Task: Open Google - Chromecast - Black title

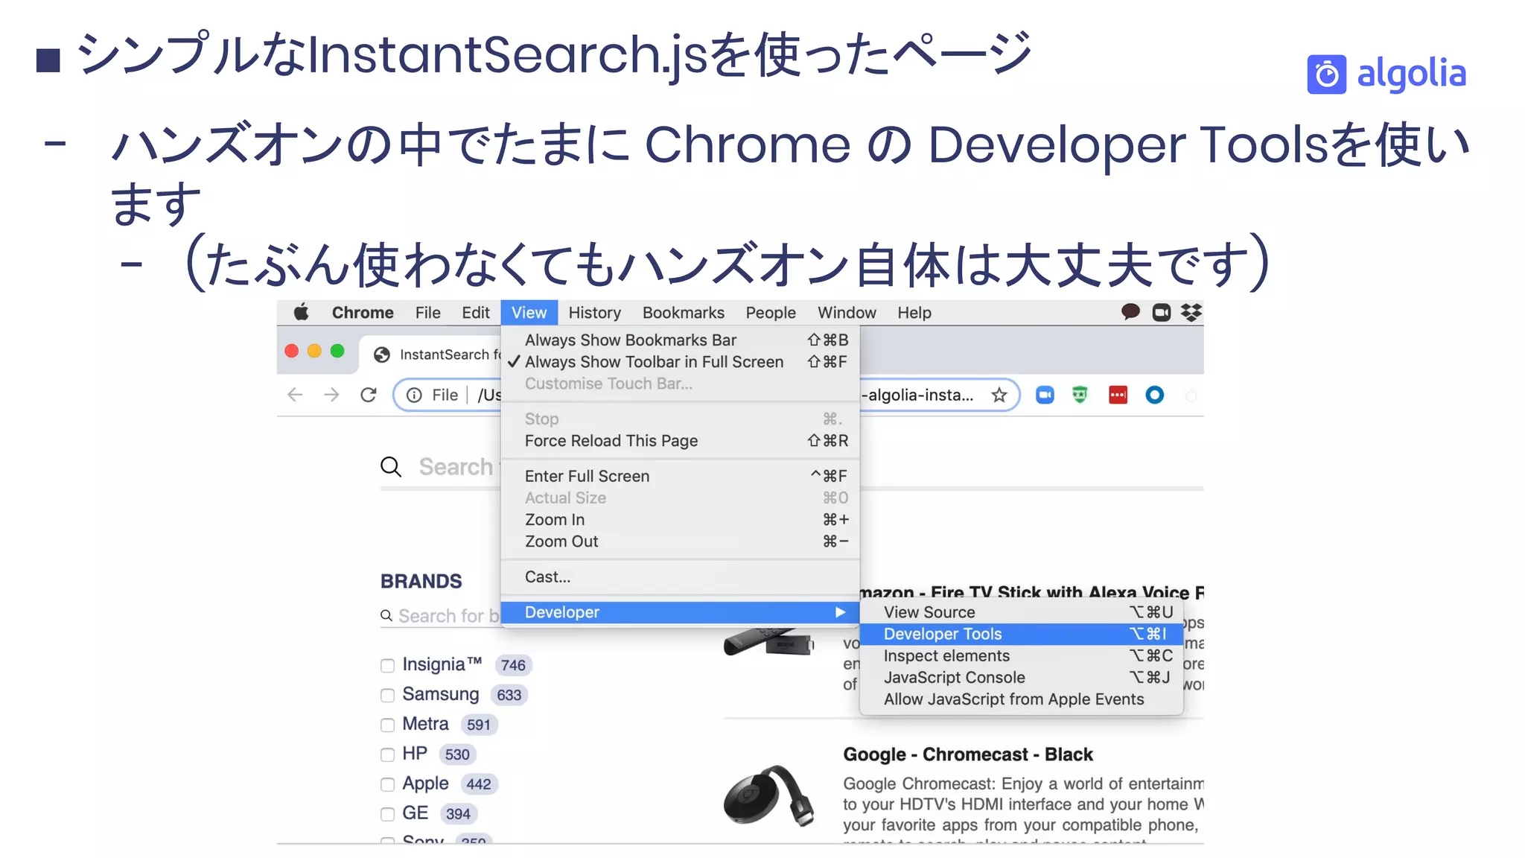Action: pos(968,754)
